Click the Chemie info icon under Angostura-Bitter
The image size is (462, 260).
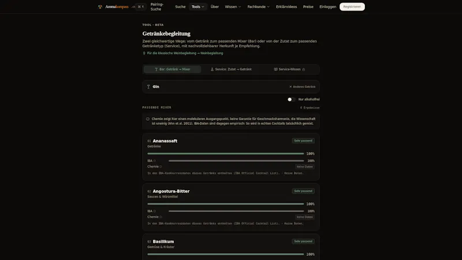point(161,217)
